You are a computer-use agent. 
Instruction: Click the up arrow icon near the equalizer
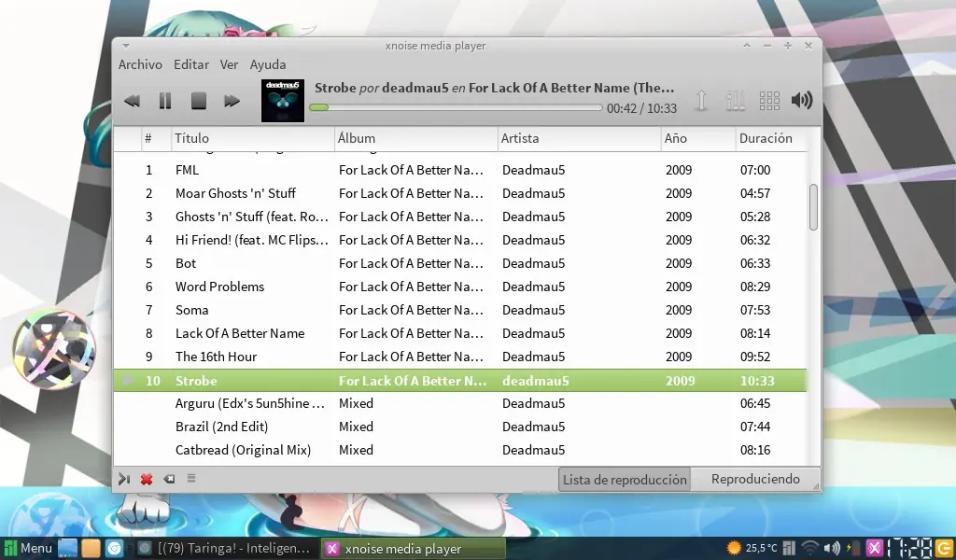coord(701,101)
